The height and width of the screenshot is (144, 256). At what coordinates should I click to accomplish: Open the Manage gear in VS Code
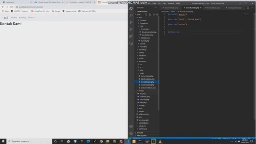(x=131, y=133)
